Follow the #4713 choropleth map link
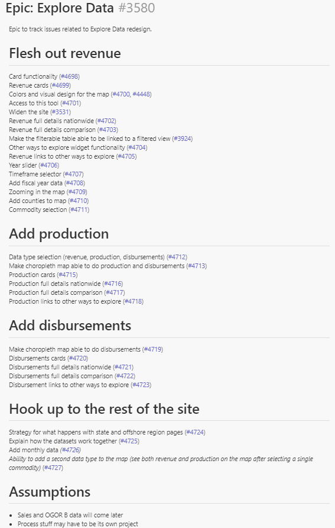 tap(197, 266)
